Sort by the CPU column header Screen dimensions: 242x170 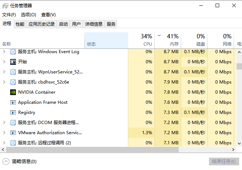coord(141,40)
